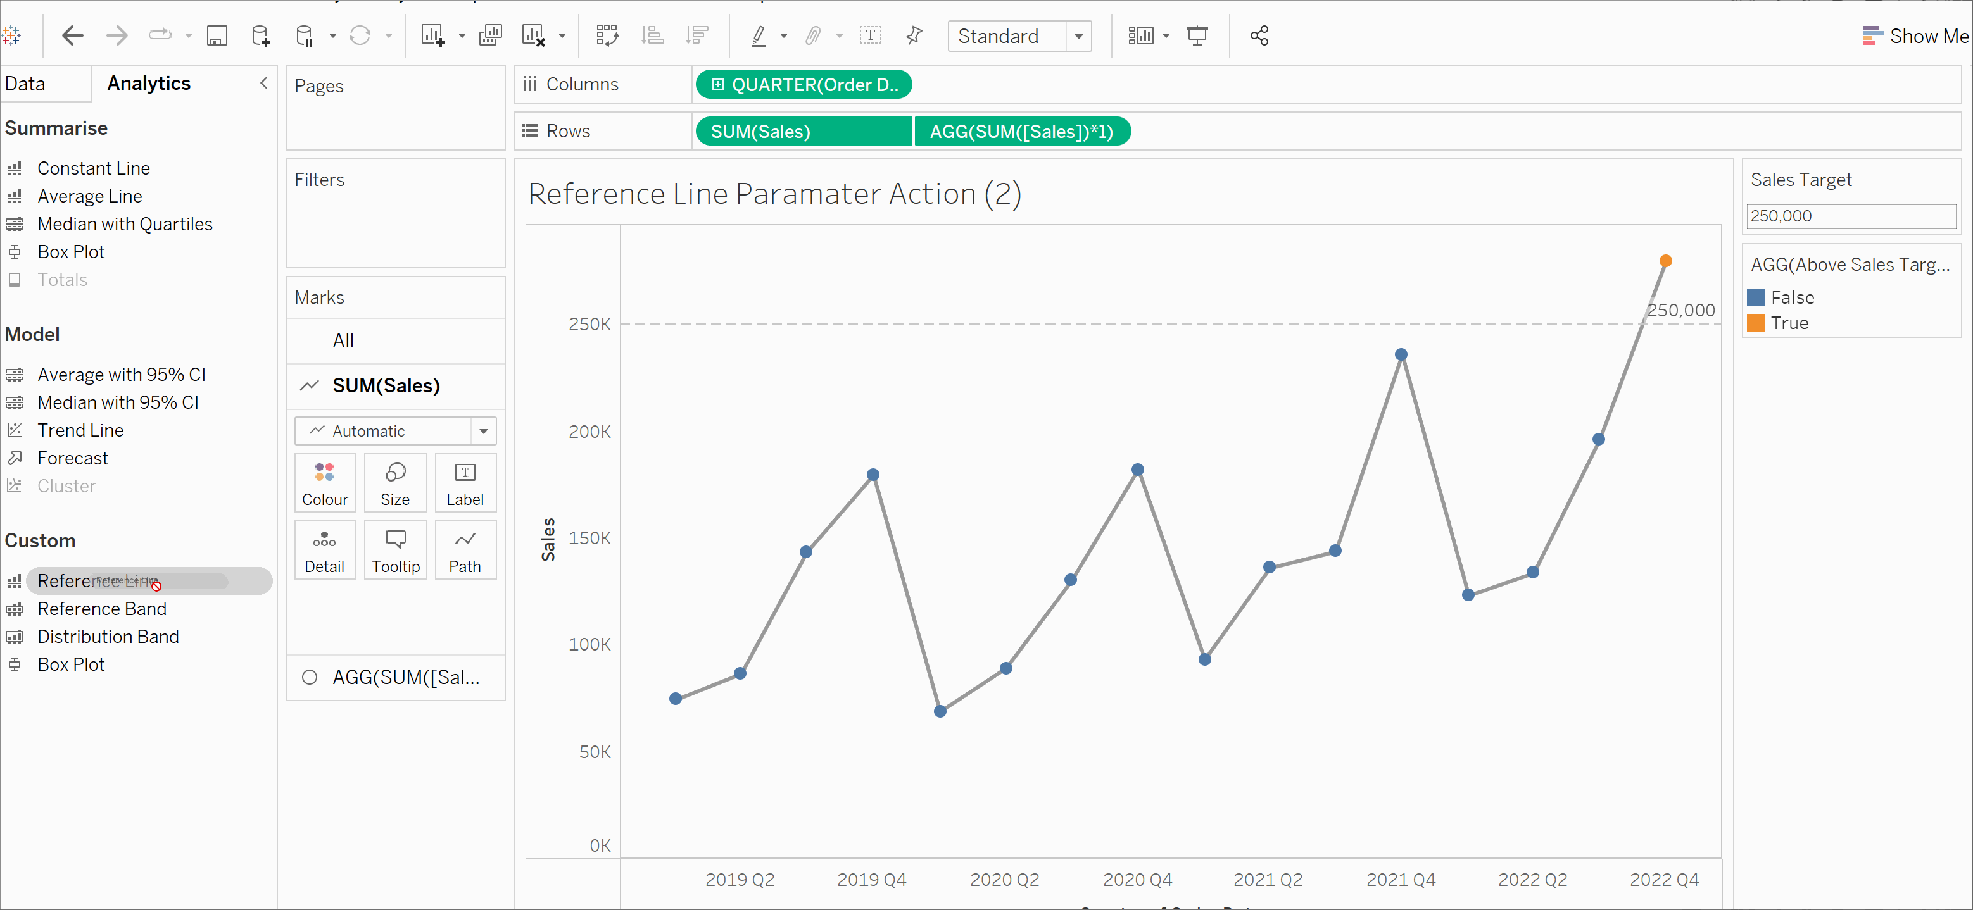Screen dimensions: 1973x910
Task: Select the Analytics tab
Action: (x=149, y=84)
